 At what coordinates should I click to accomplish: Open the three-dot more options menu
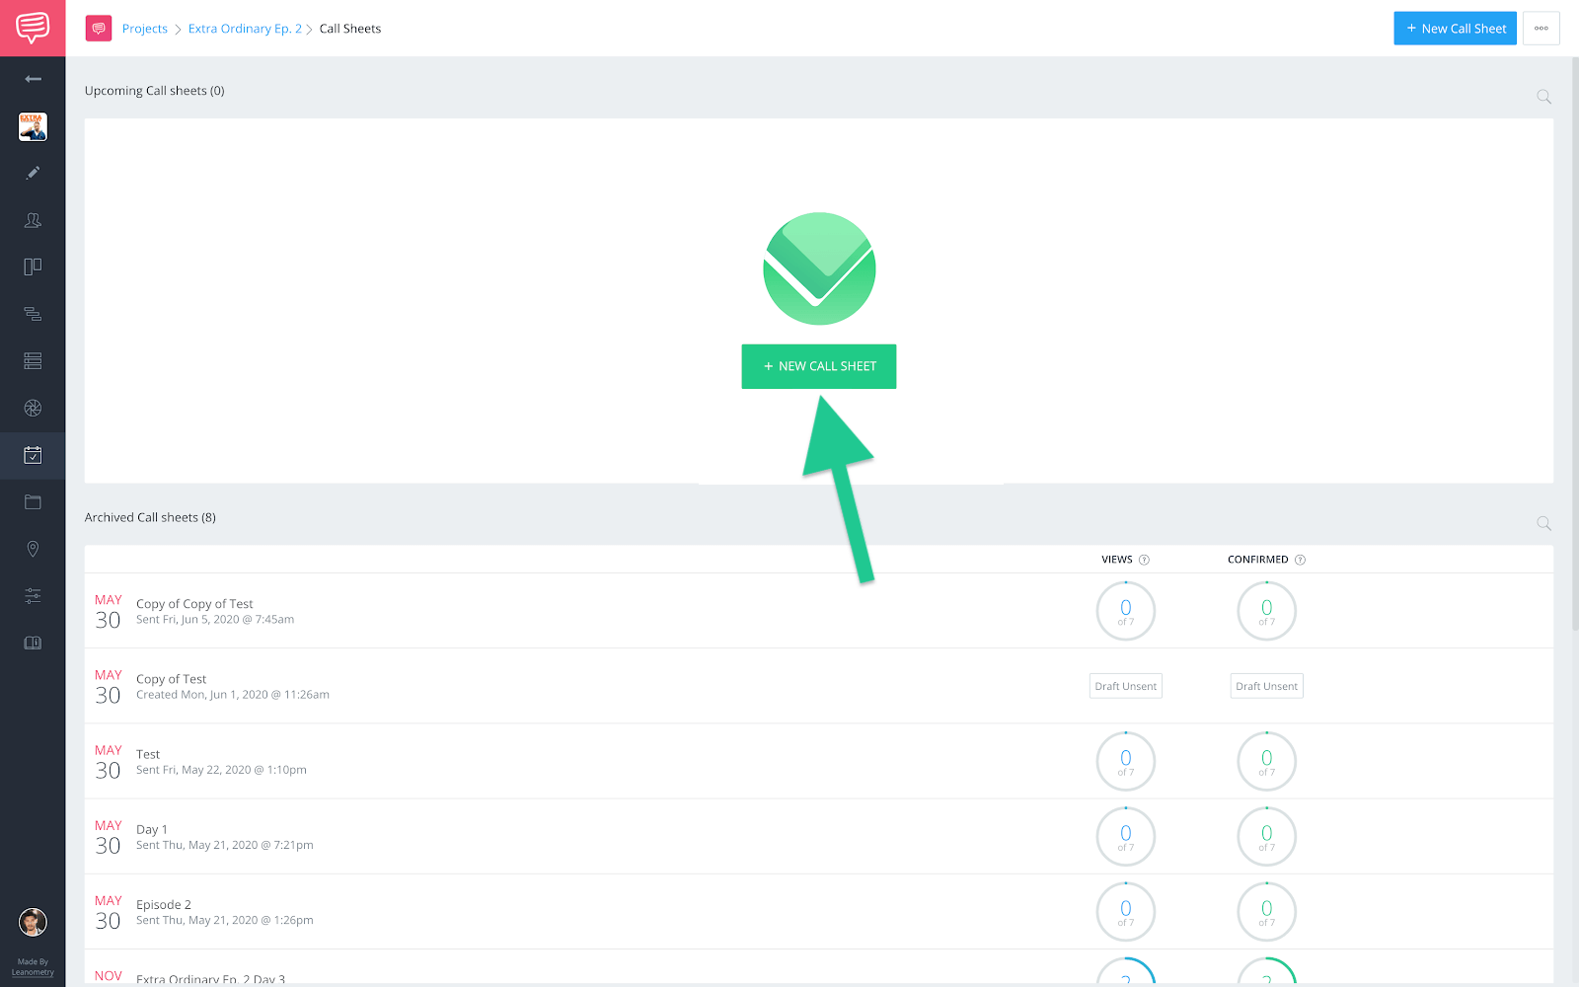coord(1541,29)
